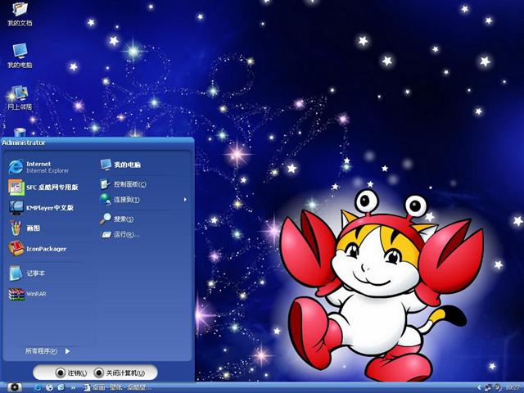Open 记事本 notepad
The width and height of the screenshot is (524, 393).
pyautogui.click(x=27, y=273)
